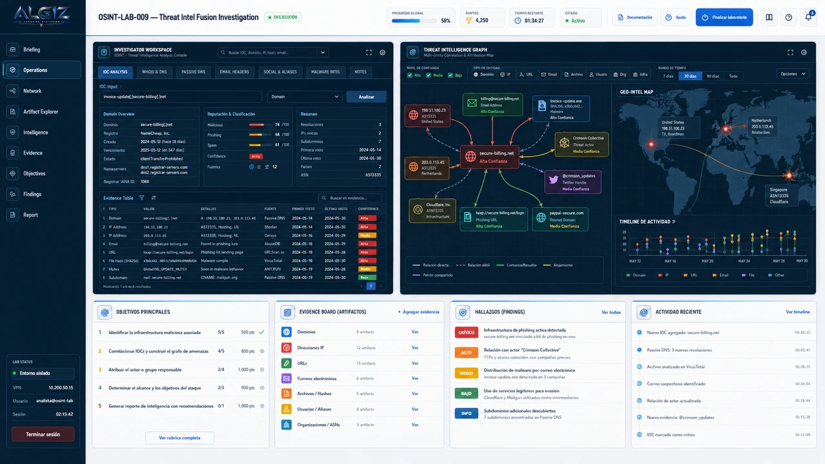Click the Evidence Table filter icon
825x464 pixels.
coord(141,198)
